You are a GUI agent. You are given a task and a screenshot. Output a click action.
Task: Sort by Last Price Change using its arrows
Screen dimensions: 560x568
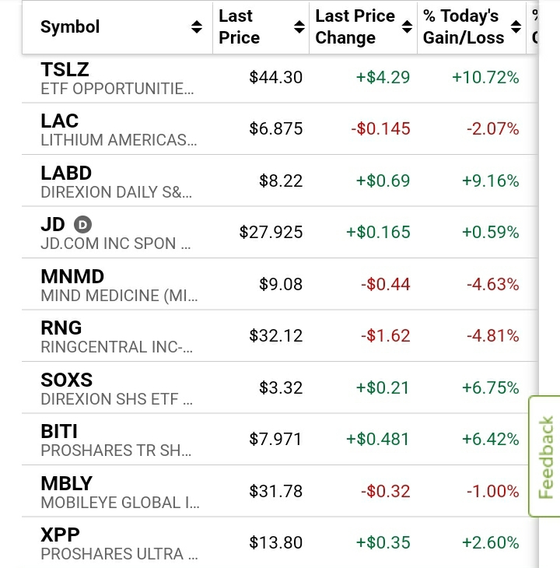[407, 27]
